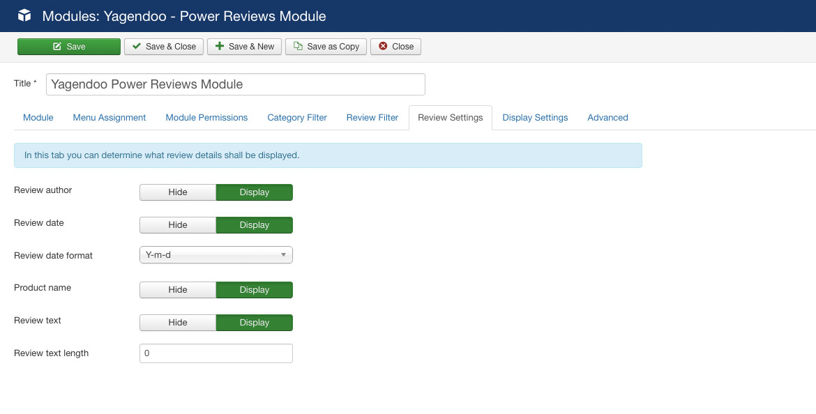This screenshot has width=816, height=414.
Task: Switch to Menu Assignment tab
Action: click(109, 118)
